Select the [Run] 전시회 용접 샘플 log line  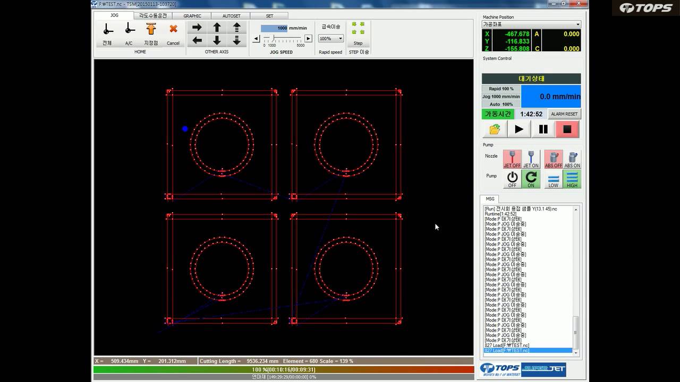tap(521, 209)
